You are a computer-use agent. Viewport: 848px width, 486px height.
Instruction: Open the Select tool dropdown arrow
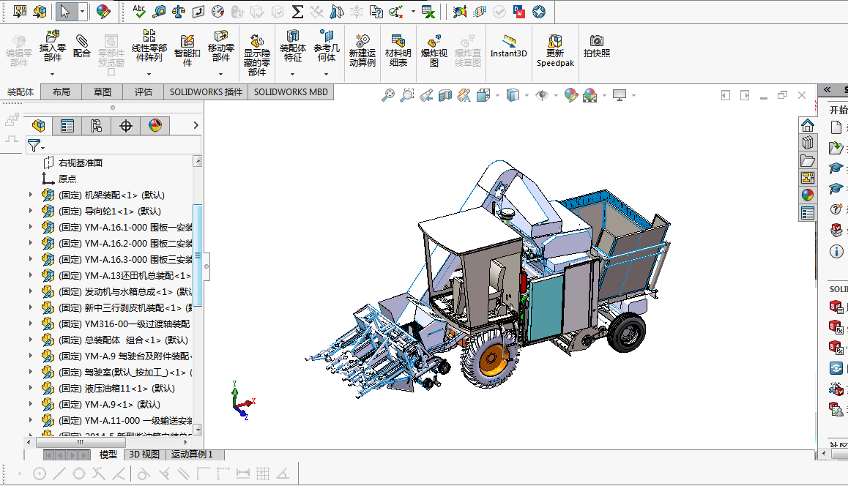(x=82, y=12)
